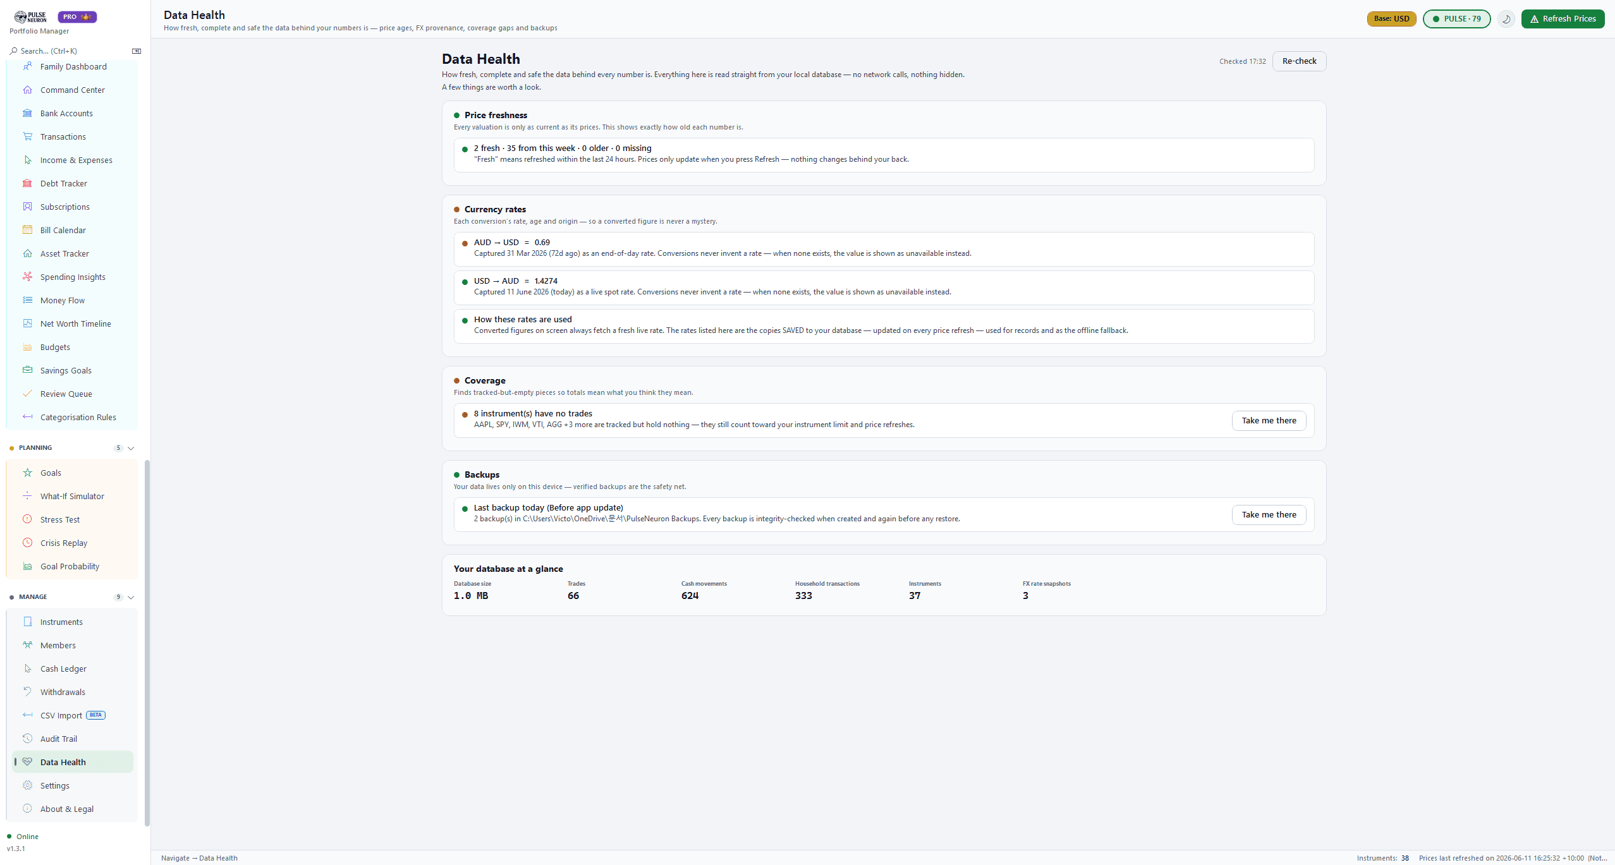Click the Goal Probability chart icon
This screenshot has height=865, width=1615.
27,566
